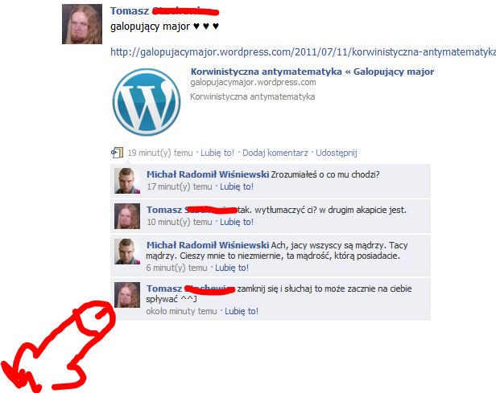Open the galopujacymajor.wordpress.com URL link
Viewport: 496px width, 393px height.
[x=303, y=51]
